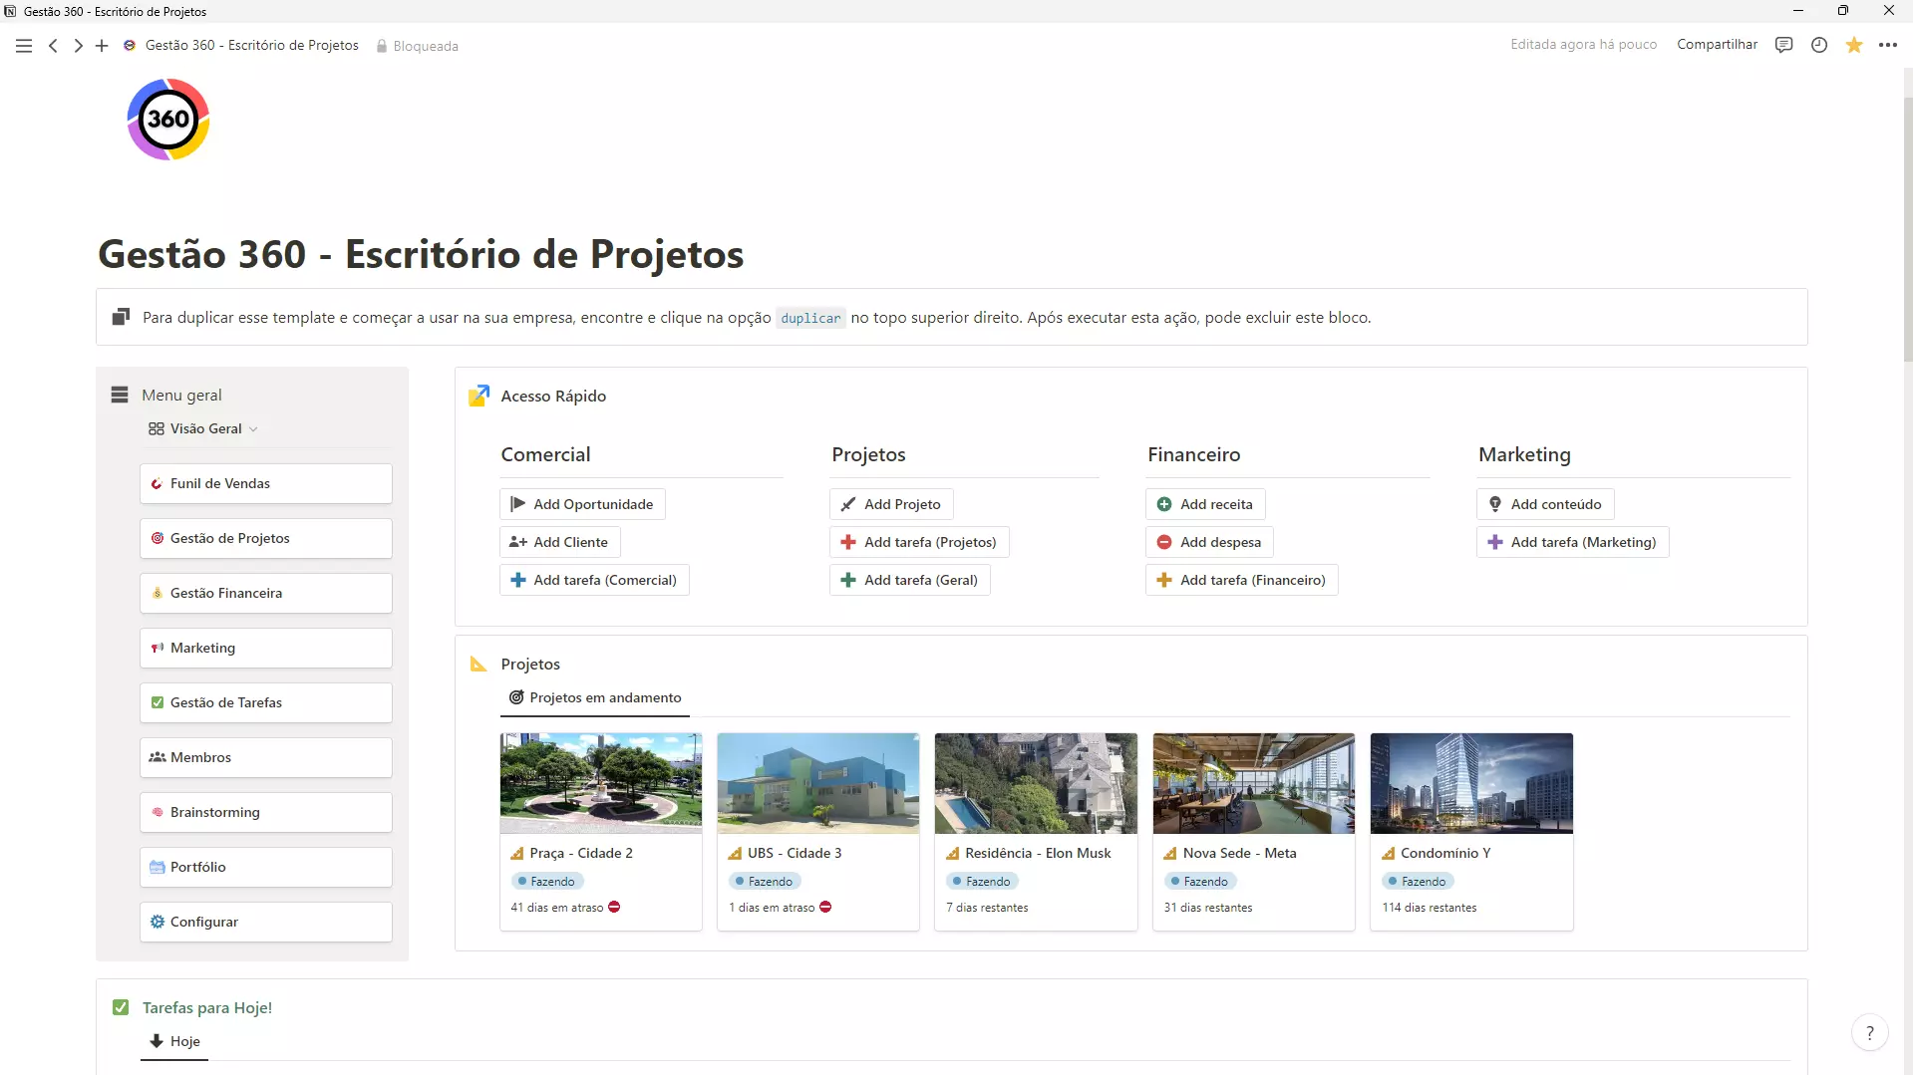Click '1 dias em atraso' text
Viewport: 1913px width, 1075px height.
tap(772, 908)
